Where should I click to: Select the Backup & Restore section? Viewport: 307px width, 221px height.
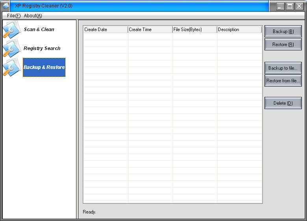pos(44,67)
